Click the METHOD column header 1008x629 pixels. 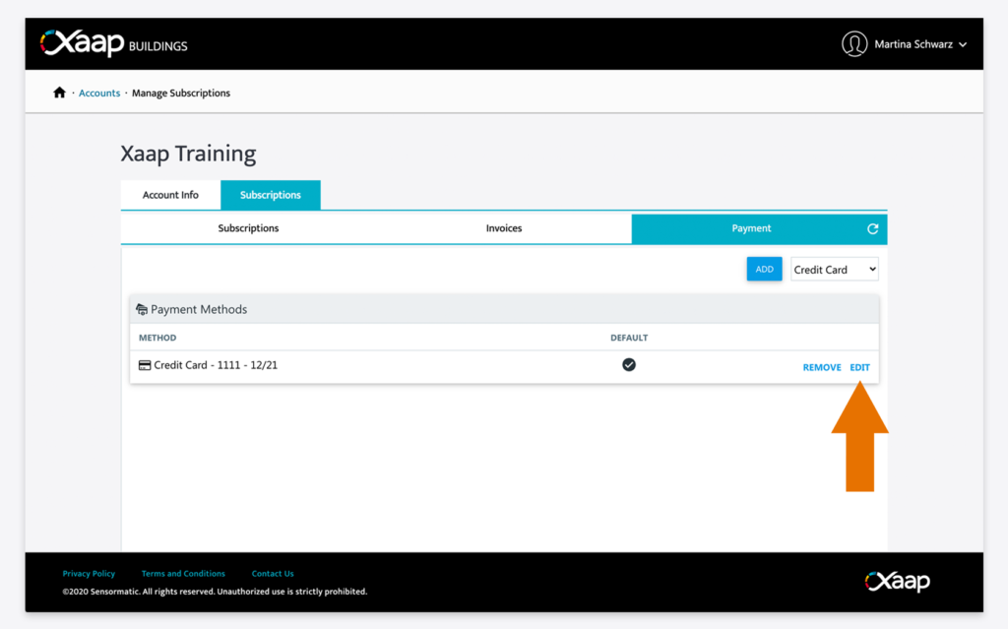point(157,338)
